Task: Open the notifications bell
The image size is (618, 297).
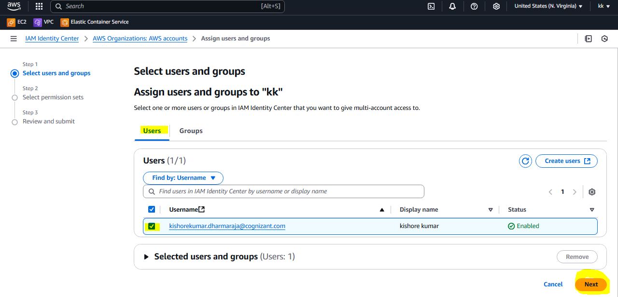Action: pos(452,6)
